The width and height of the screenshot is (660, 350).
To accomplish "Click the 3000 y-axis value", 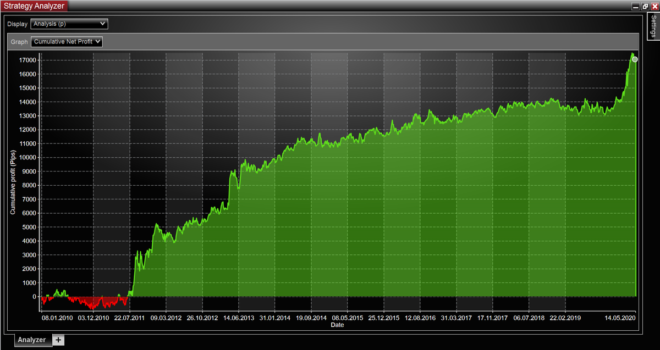I will pyautogui.click(x=29, y=255).
